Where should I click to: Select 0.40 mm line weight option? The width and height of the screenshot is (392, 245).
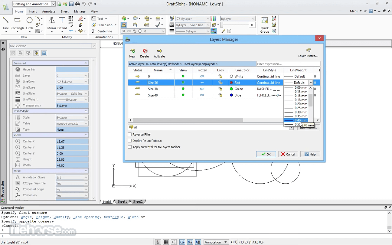(296, 120)
